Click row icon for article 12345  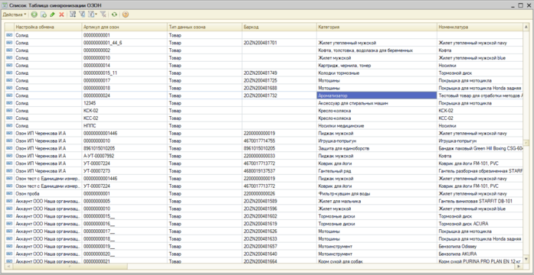9,103
